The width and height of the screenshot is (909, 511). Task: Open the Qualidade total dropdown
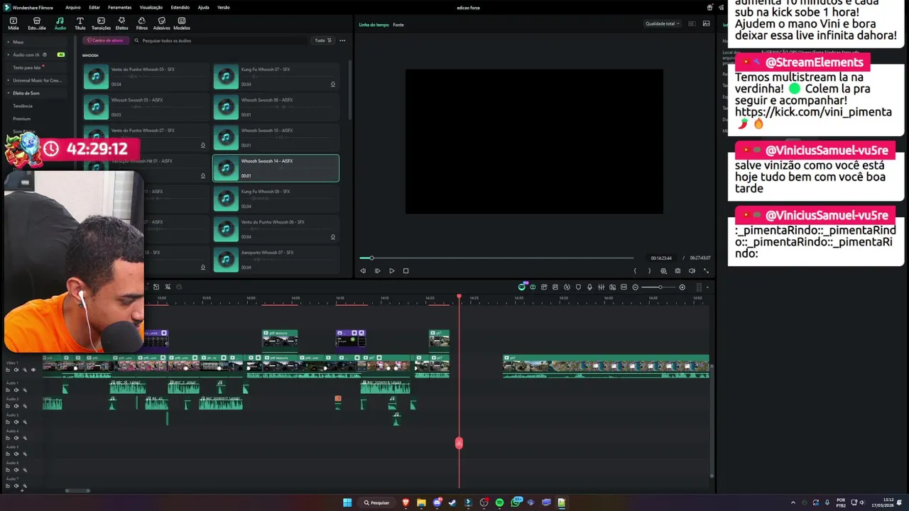(662, 23)
